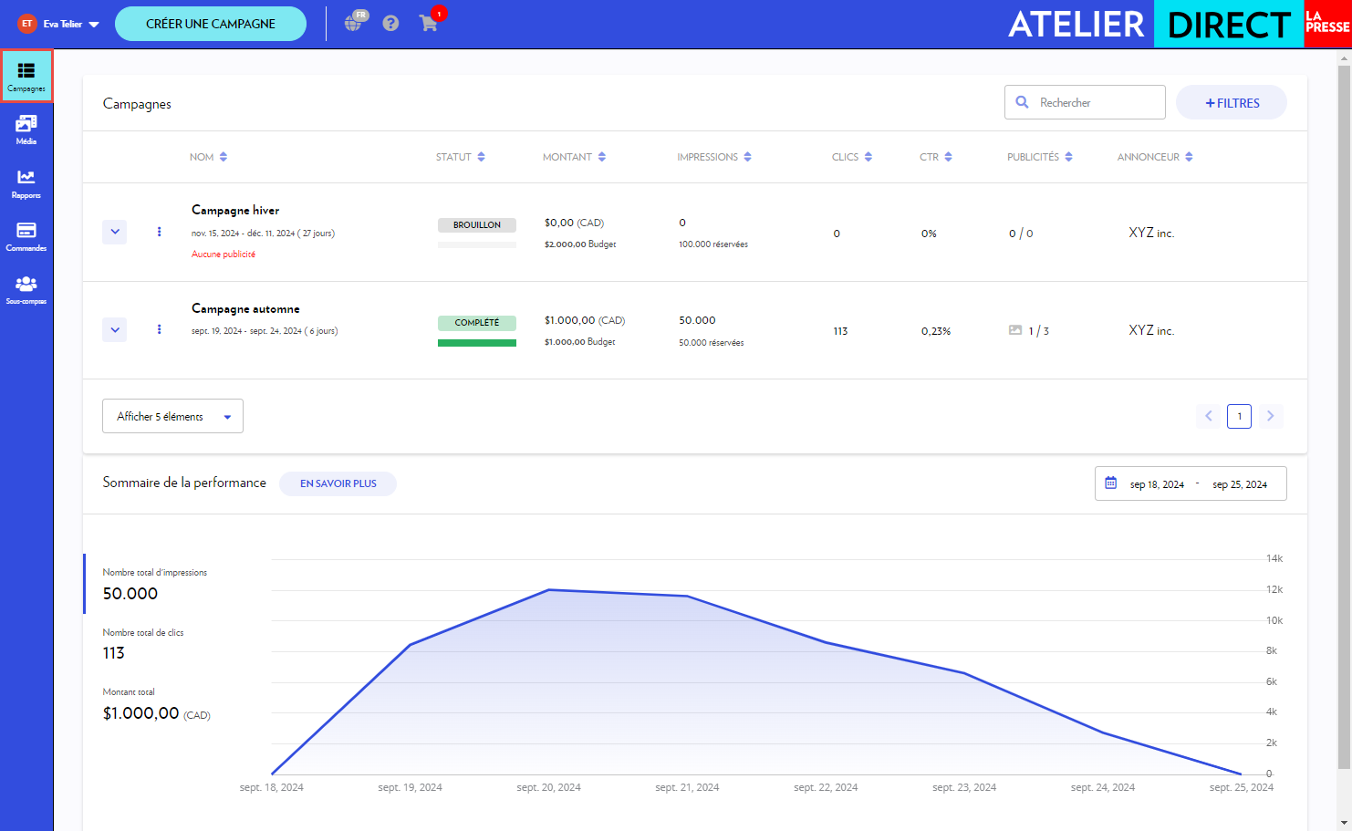1352x831 pixels.
Task: Click the language globe icon
Action: point(354,22)
